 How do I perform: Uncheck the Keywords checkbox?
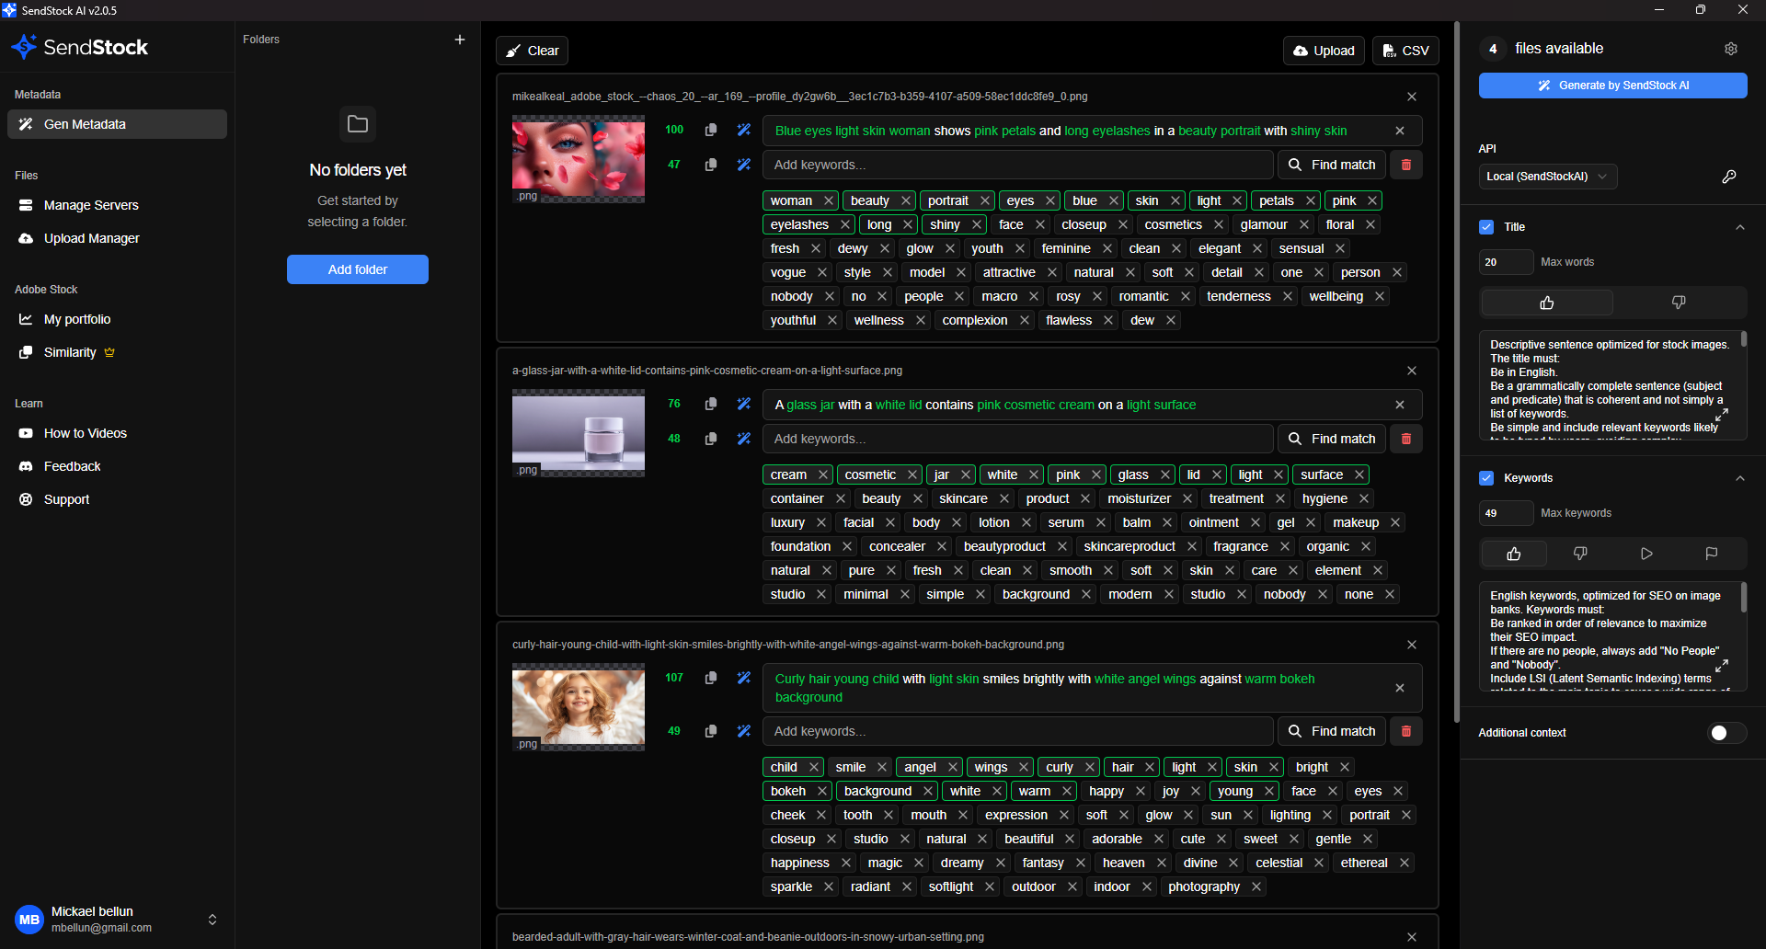click(1486, 478)
